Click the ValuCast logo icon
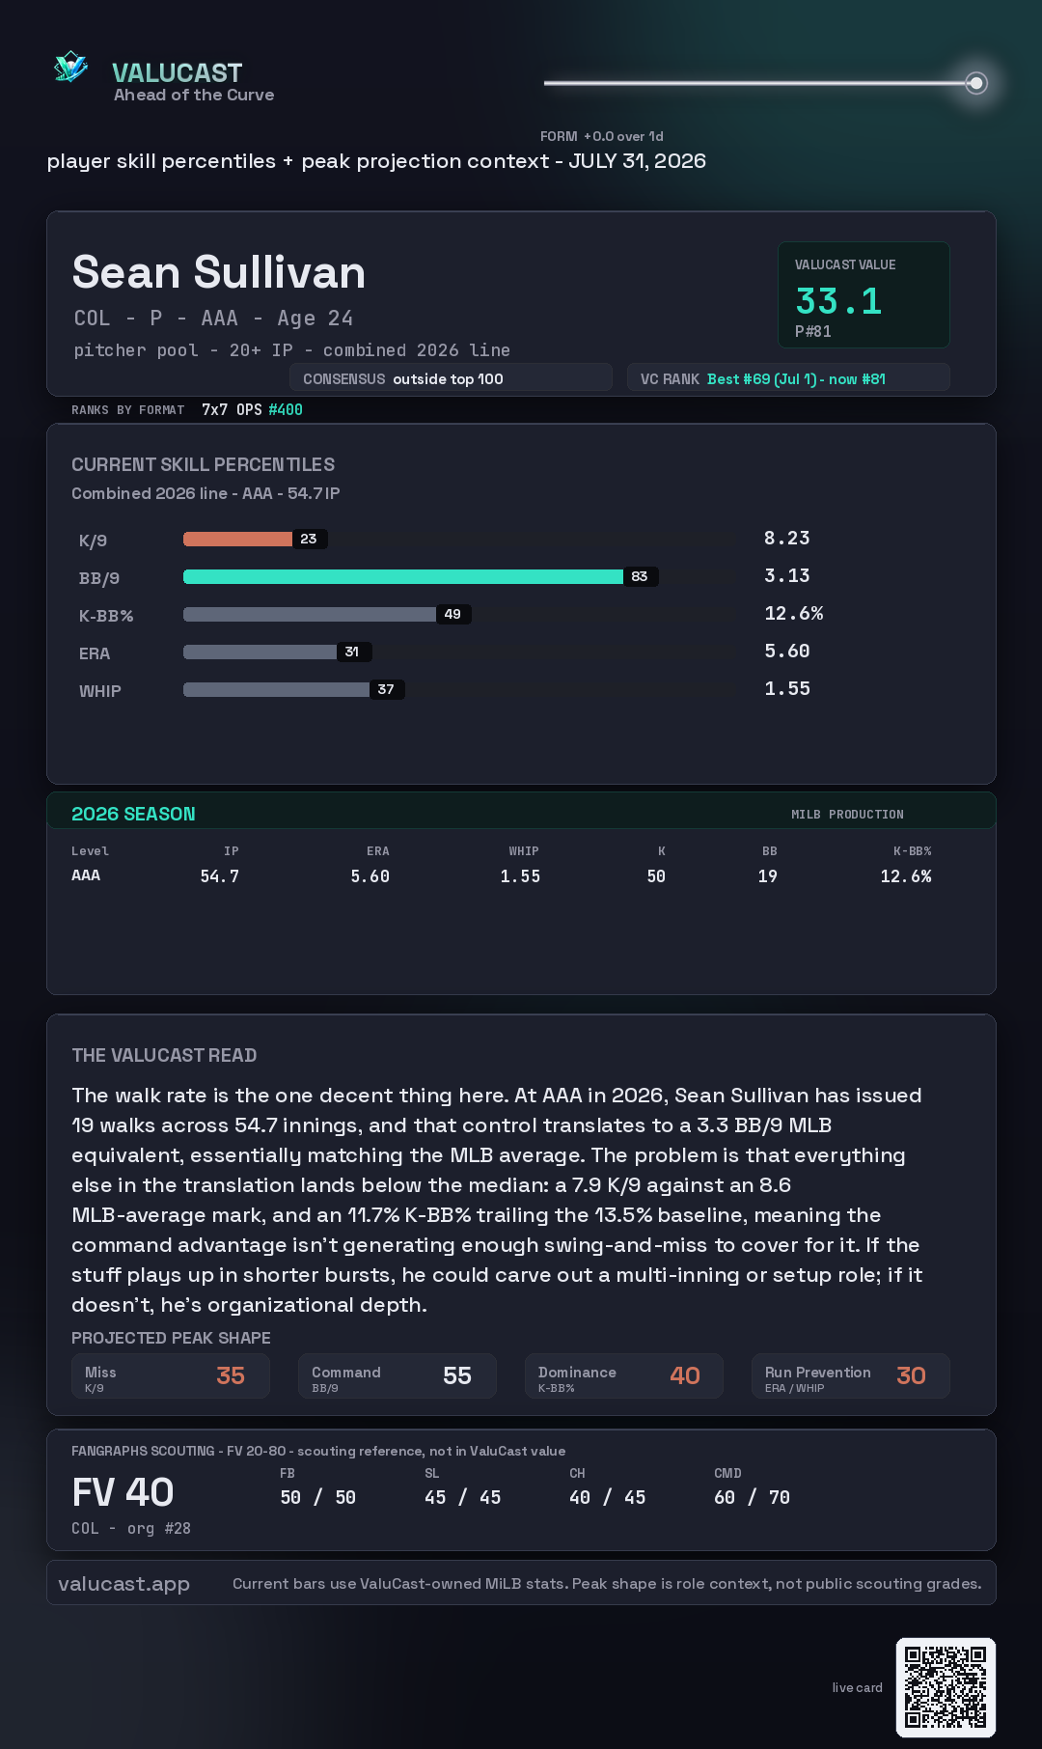This screenshot has width=1042, height=1749. click(x=71, y=68)
